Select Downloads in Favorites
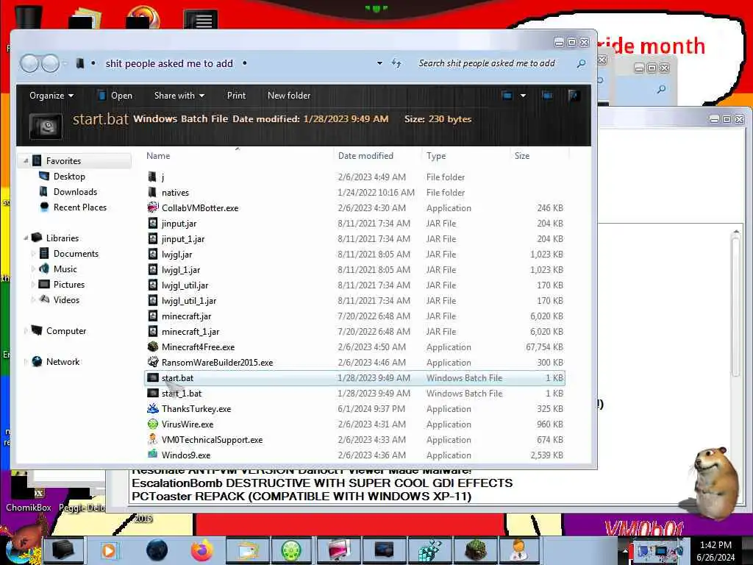The image size is (753, 565). click(76, 192)
